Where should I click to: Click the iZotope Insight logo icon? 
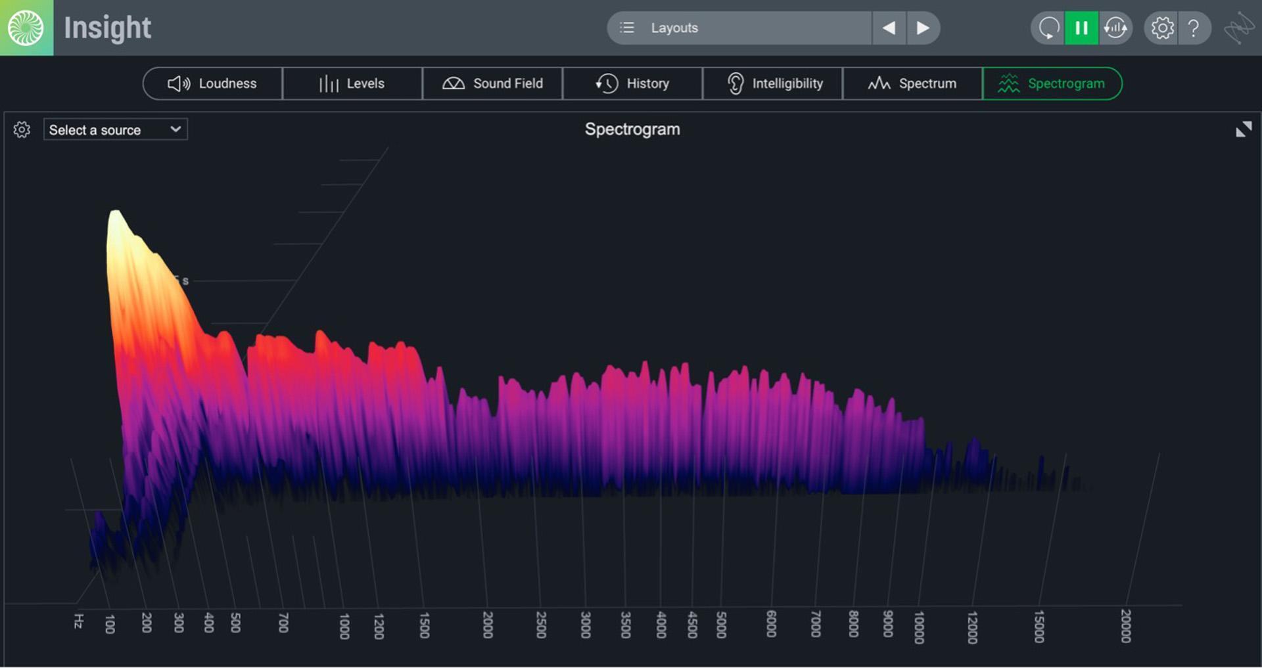tap(26, 28)
